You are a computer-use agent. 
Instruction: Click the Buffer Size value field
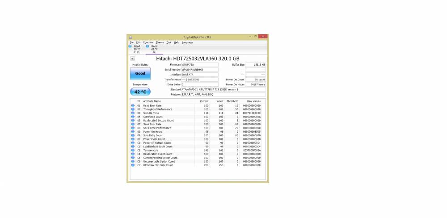pos(255,65)
